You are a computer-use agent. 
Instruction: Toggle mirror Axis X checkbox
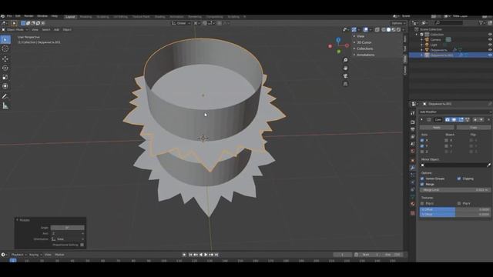pyautogui.click(x=422, y=140)
